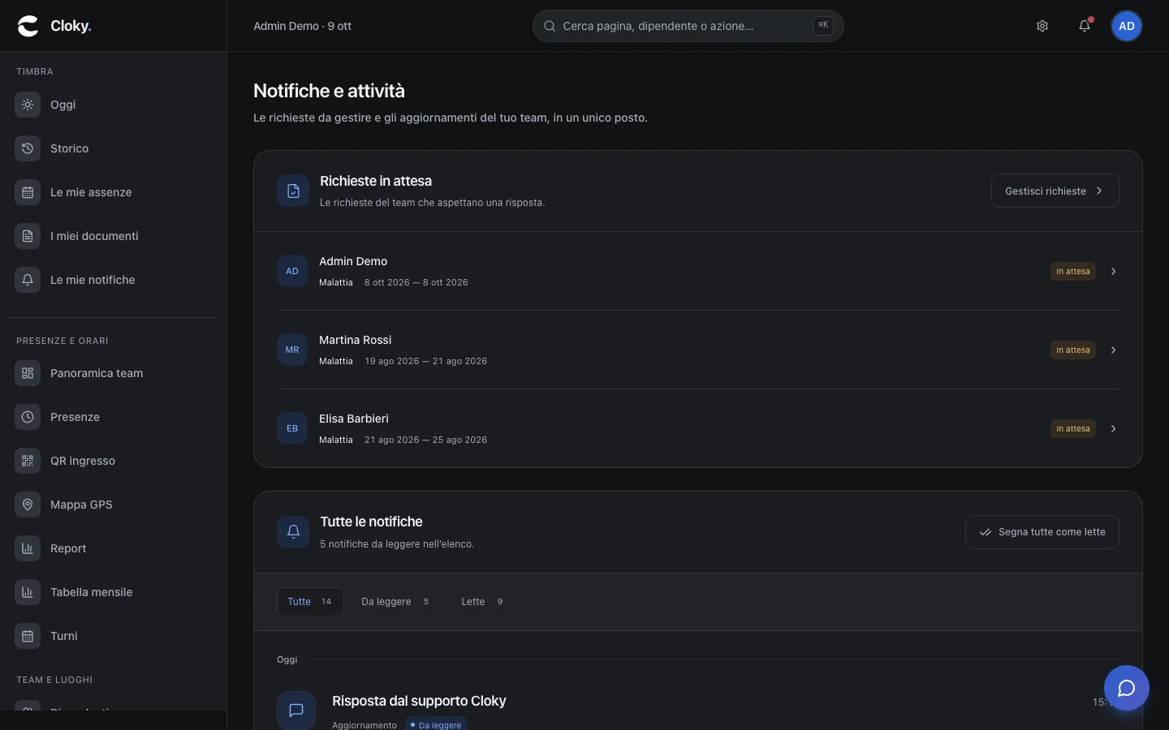
Task: Open the Risposta dal supporto Cloky notification
Action: (x=419, y=701)
